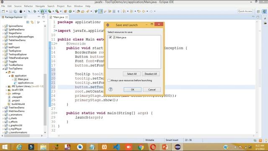268x151 pixels.
Task: Collapse the start method fold on line 12
Action: tap(56, 44)
